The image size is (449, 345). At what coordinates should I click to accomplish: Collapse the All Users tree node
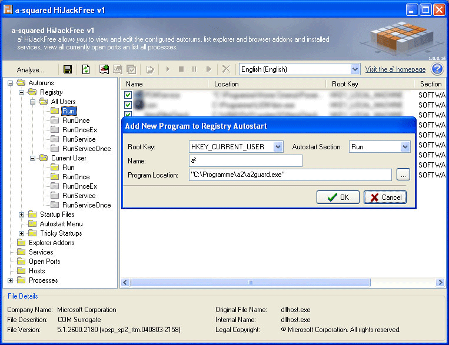click(32, 102)
